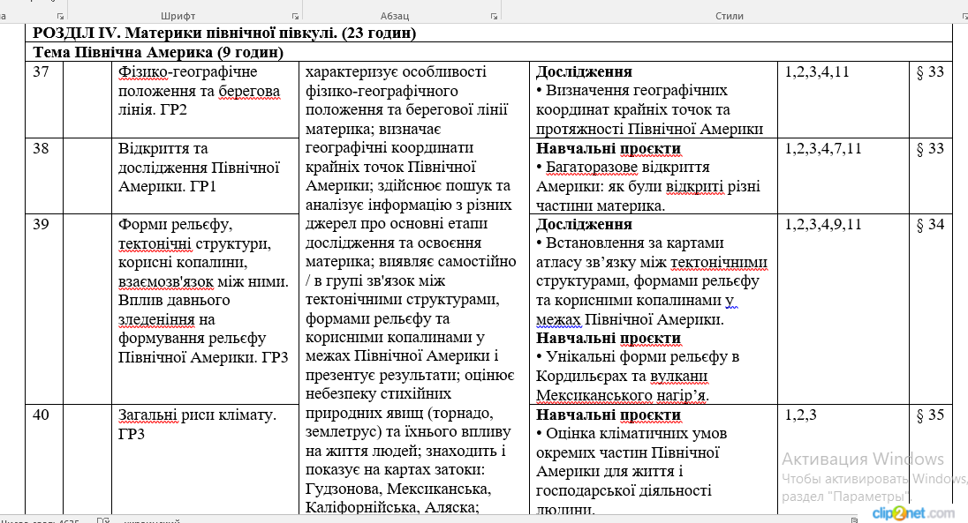Click text 'здійснює пошук та аналізує інформацію'
The image size is (968, 523).
(408, 196)
